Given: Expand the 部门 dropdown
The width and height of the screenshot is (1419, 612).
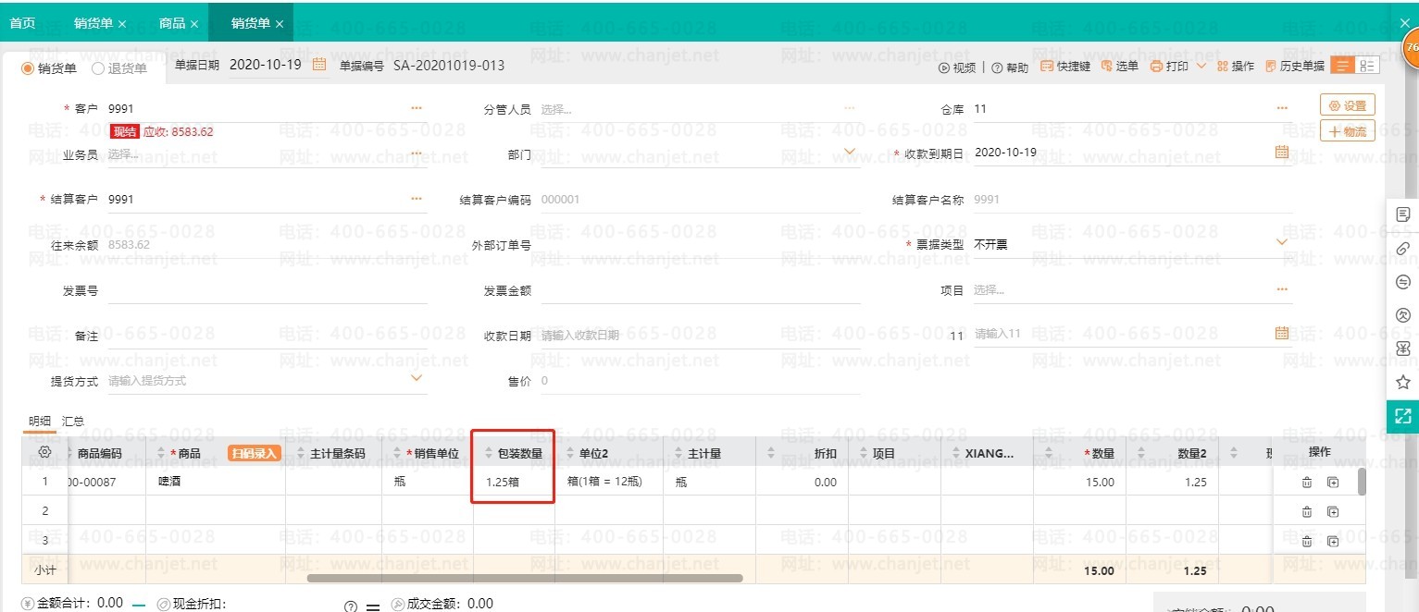Looking at the screenshot, I should coord(850,152).
